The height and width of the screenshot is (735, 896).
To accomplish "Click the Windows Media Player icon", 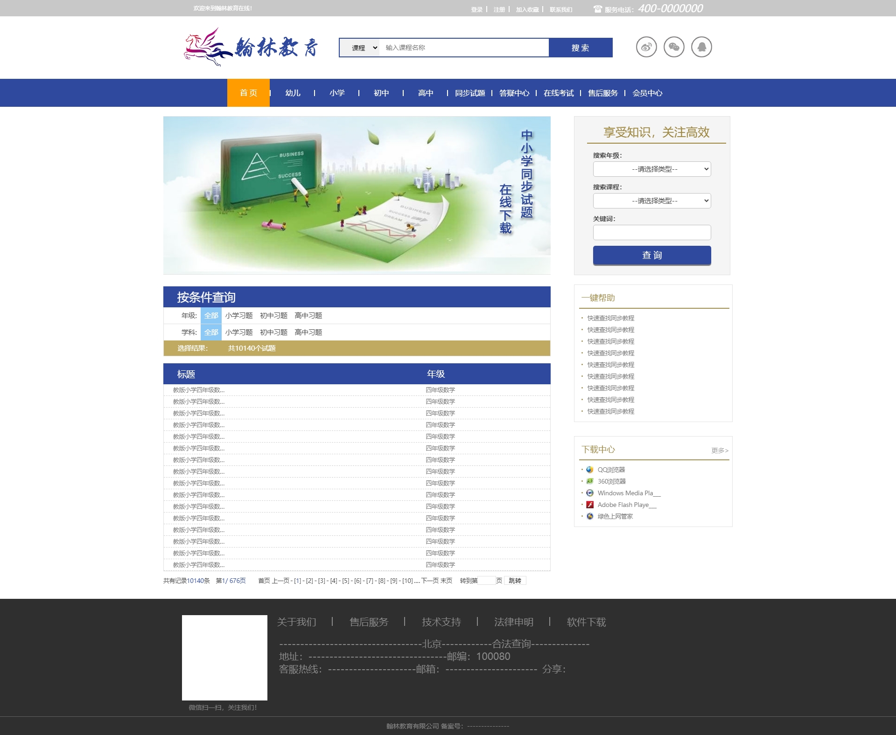I will [x=590, y=493].
